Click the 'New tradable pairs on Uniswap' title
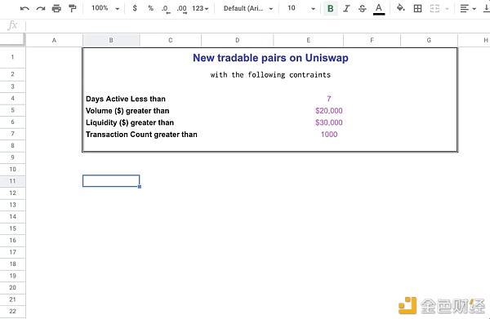This screenshot has height=319, width=490. 270,58
